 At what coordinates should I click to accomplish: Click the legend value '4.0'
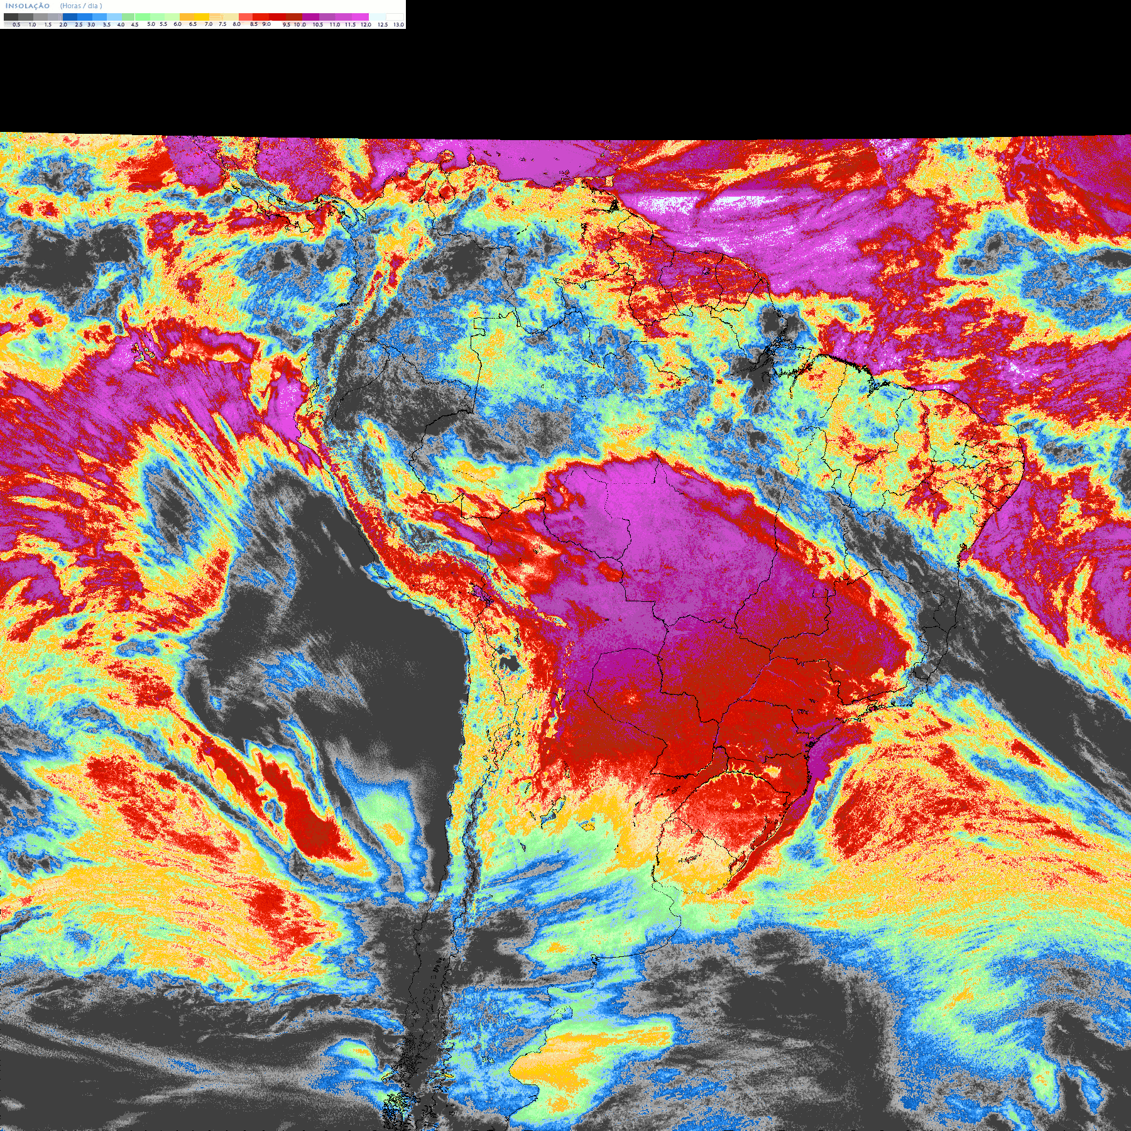point(121,25)
